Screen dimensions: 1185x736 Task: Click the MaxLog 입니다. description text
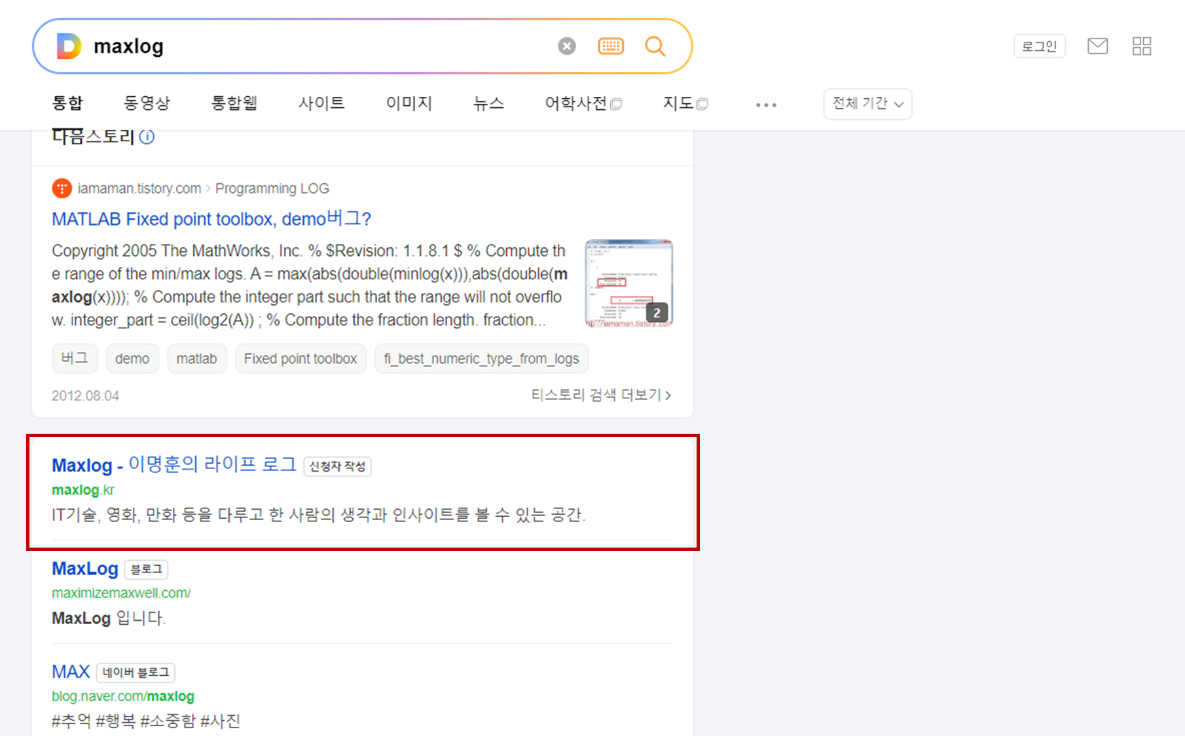(109, 618)
